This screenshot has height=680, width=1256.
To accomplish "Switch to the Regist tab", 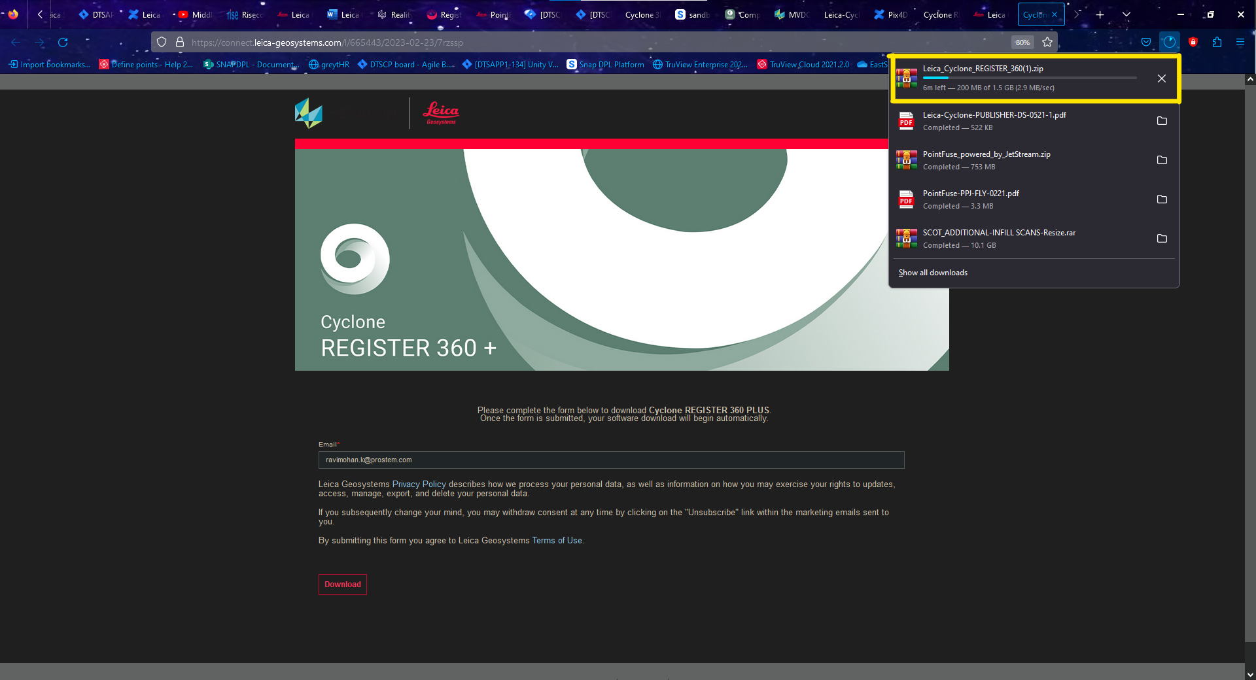I will (x=444, y=14).
